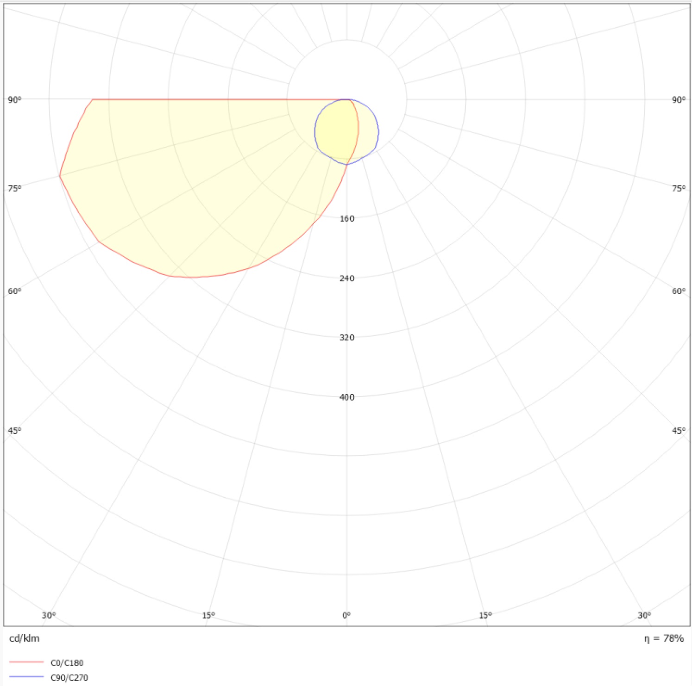Click the left 30° angle label
The image size is (692, 686).
click(49, 615)
